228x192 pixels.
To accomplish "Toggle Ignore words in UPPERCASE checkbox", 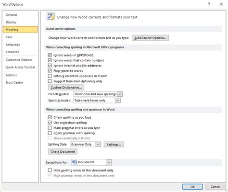I will 50,55.
